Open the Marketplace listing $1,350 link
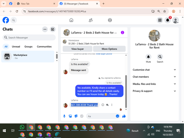Image resolution: width=184 pixels, height=138 pixels. point(86,43)
